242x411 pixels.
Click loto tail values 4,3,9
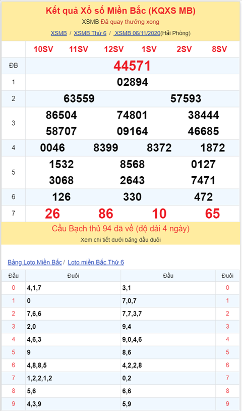[x=34, y=404]
